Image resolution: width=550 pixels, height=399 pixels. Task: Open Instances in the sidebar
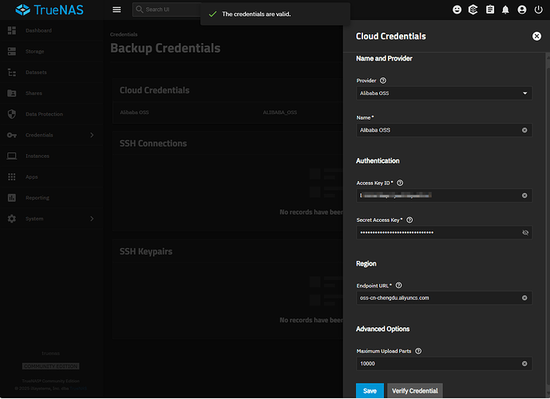(x=51, y=156)
